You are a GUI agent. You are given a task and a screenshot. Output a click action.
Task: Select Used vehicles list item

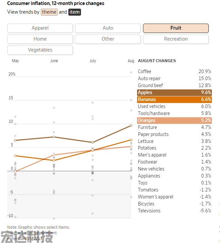coord(174,106)
